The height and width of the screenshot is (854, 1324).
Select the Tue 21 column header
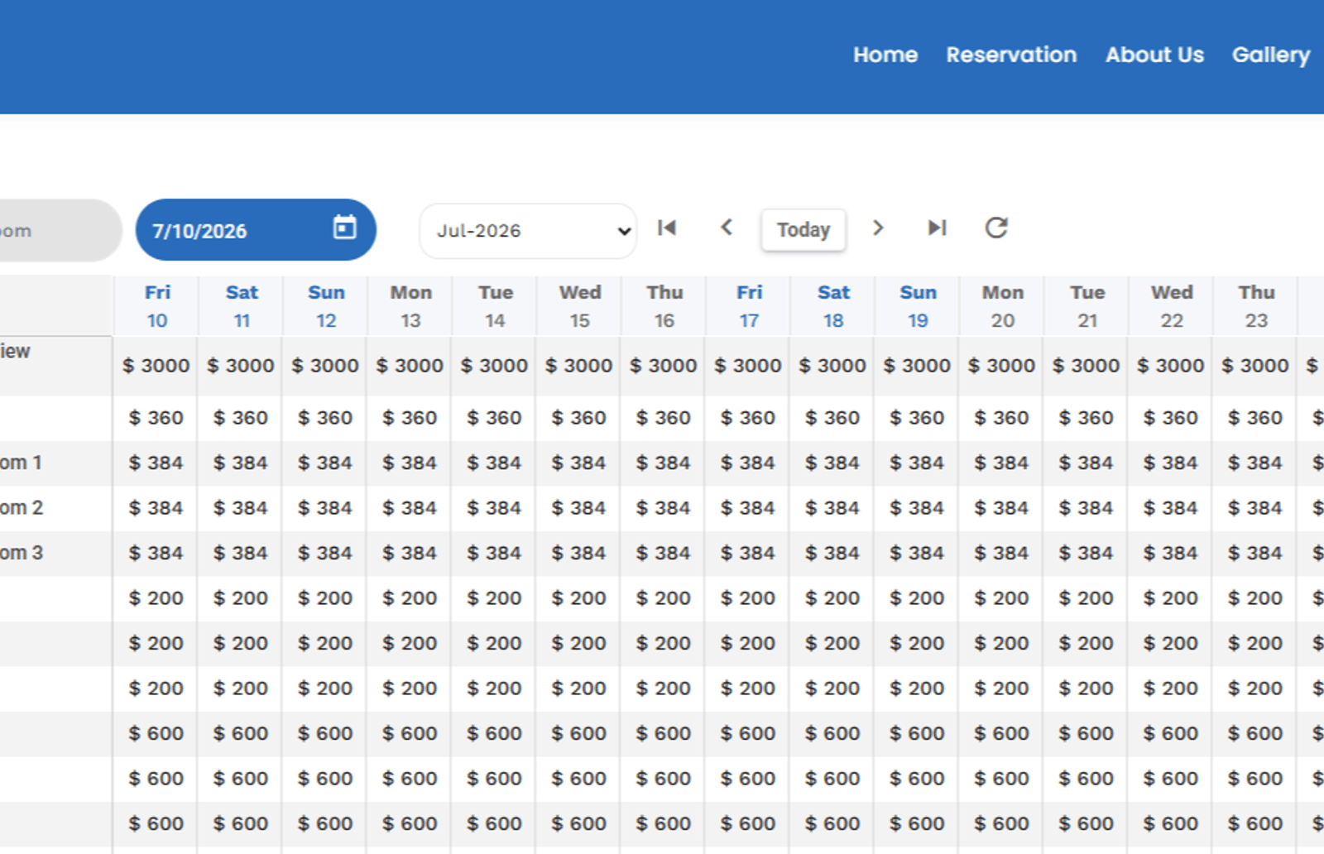point(1087,306)
